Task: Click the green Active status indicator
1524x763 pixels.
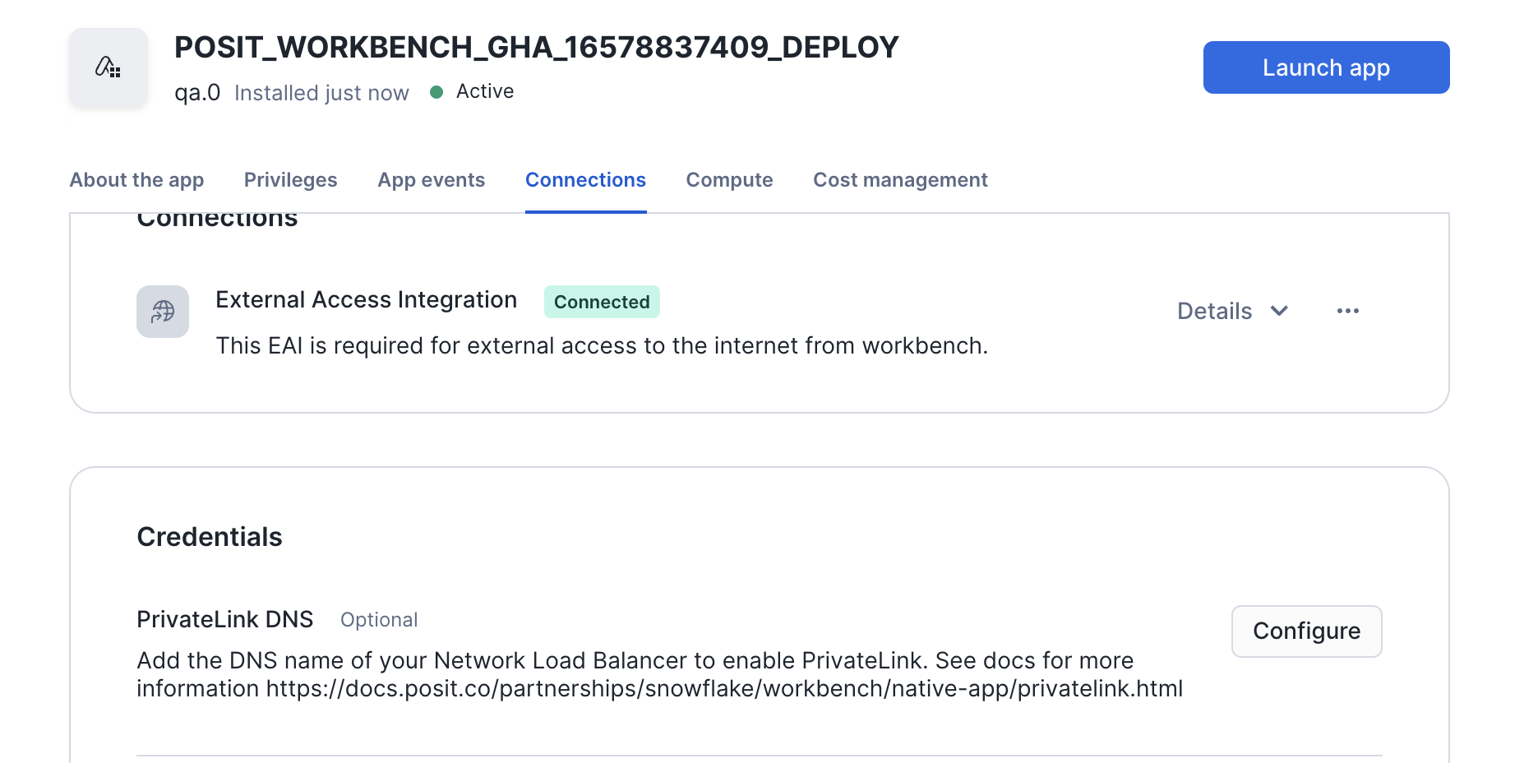Action: click(x=437, y=92)
